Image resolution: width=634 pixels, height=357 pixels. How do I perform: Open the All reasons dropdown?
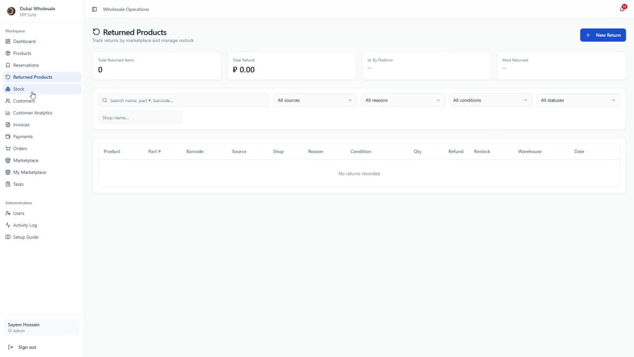pos(403,100)
